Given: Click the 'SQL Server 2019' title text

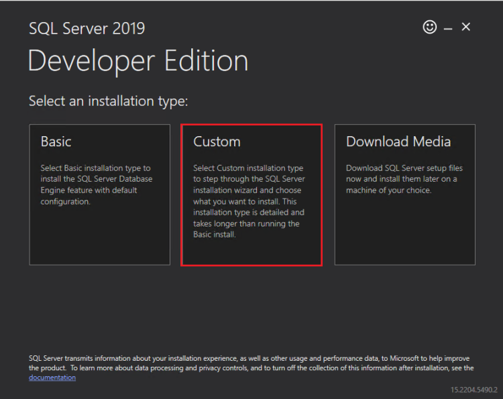Looking at the screenshot, I should point(87,28).
